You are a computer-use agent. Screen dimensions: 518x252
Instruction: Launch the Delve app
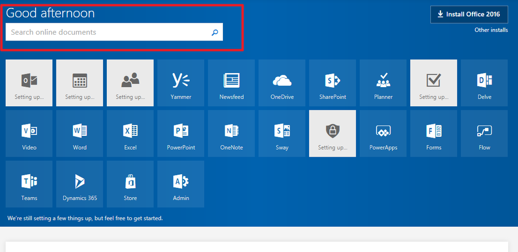coord(484,83)
